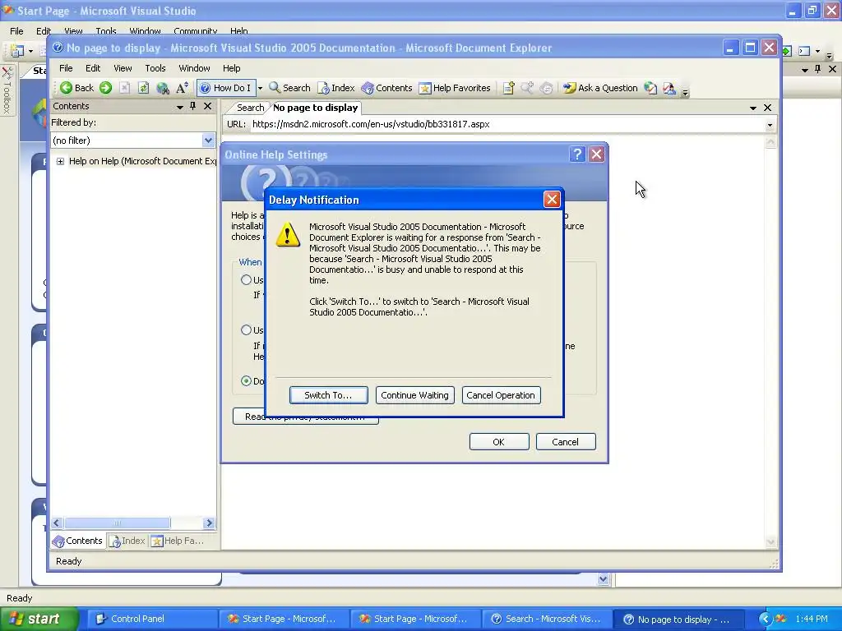
Task: Select Help on Help tree item text
Action: click(x=142, y=161)
